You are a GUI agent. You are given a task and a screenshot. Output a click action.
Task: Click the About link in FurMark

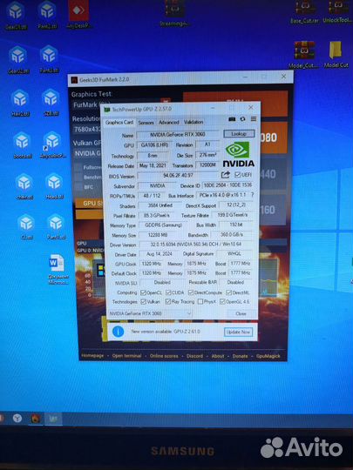[x=218, y=356]
